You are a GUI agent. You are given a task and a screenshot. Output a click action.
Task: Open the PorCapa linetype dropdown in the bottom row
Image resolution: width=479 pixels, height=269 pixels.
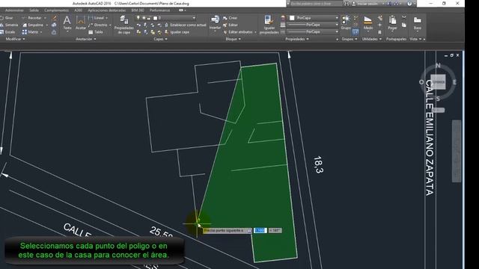click(337, 31)
